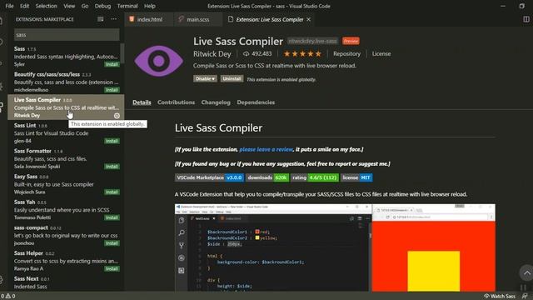533x300 pixels.
Task: Install the Sass extension by Syler
Action: [x=112, y=64]
